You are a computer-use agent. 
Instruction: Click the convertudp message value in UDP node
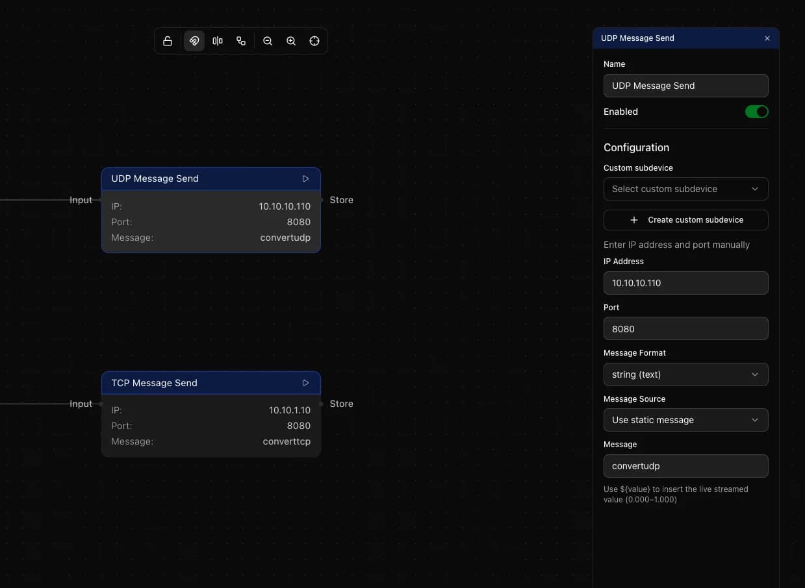[x=285, y=238]
